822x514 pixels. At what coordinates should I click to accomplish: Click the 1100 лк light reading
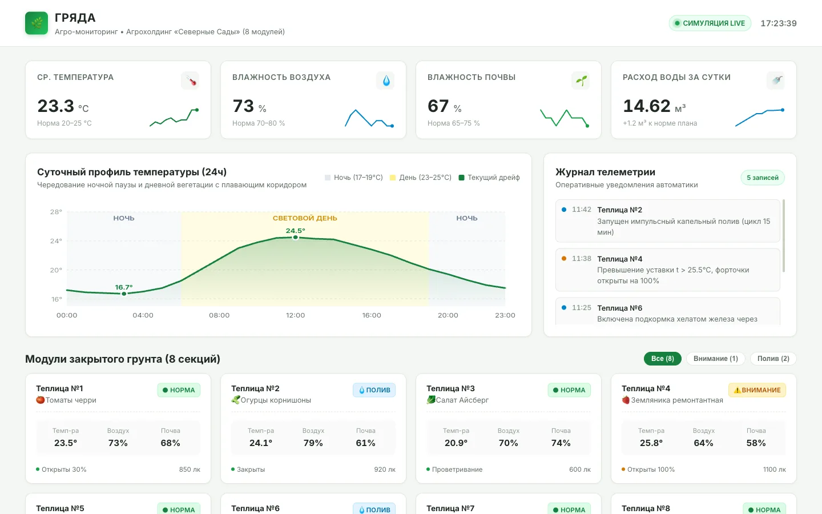click(x=774, y=469)
